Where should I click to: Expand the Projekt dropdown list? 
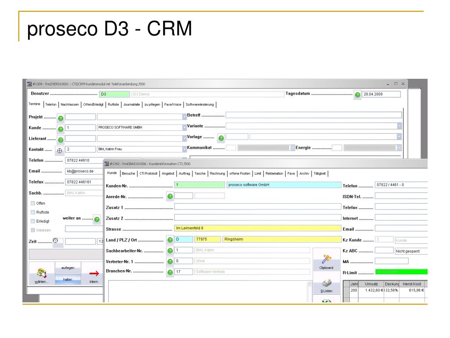(184, 117)
